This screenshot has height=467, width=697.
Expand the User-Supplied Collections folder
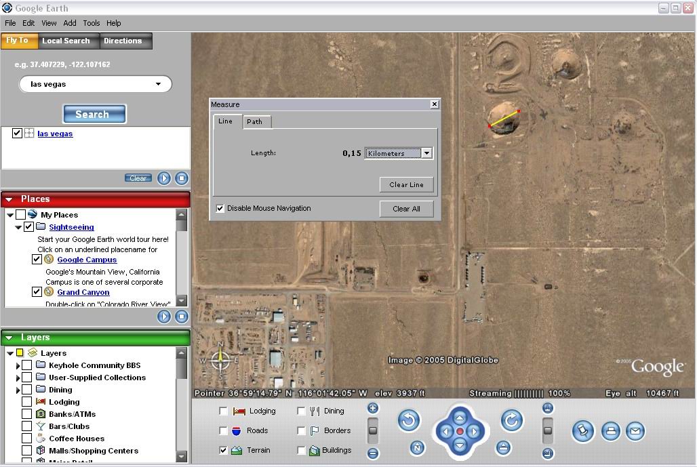click(18, 378)
